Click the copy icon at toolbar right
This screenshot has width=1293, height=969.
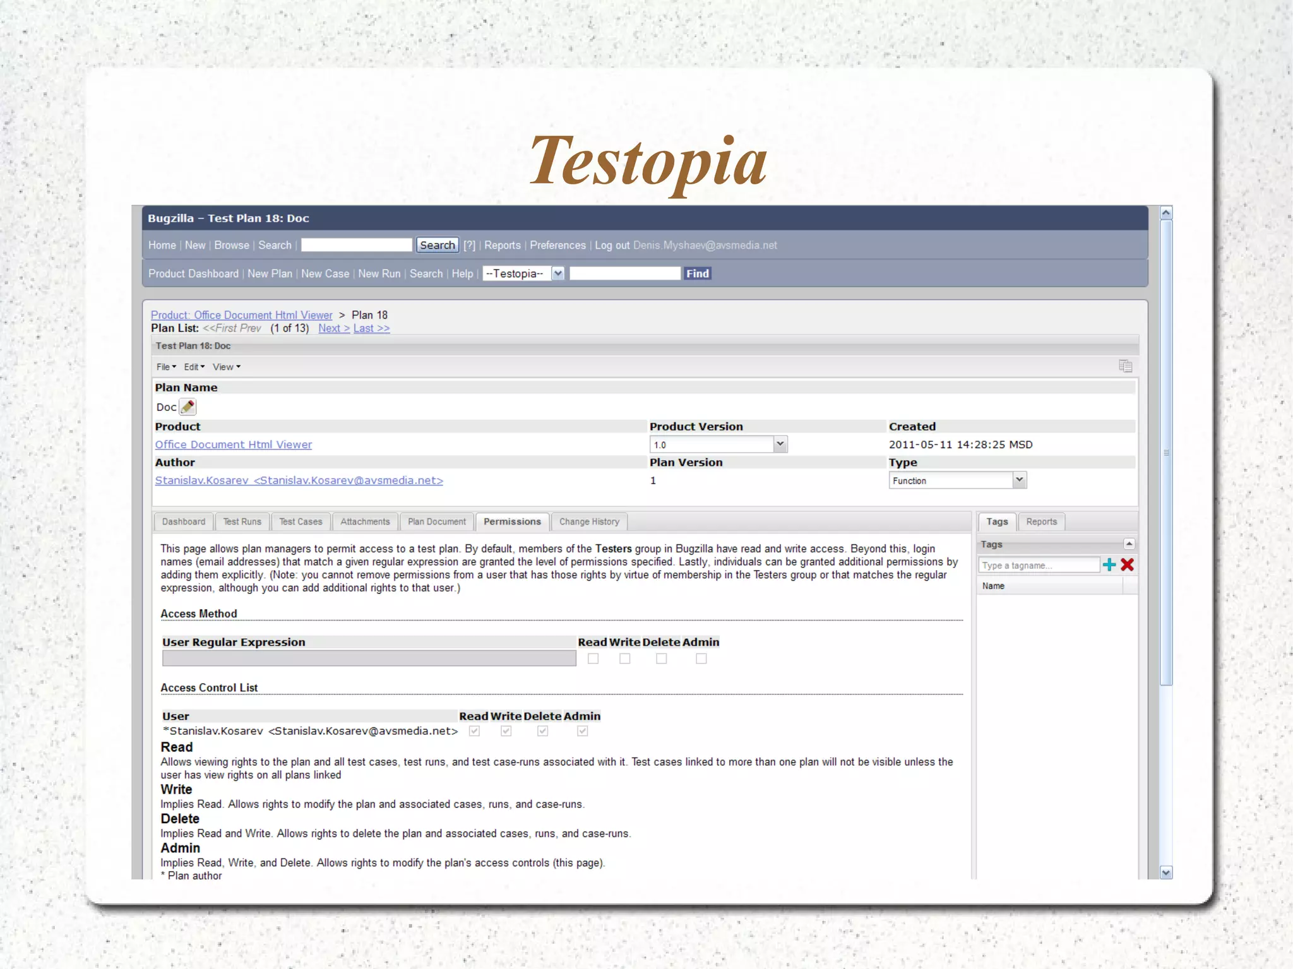(1125, 366)
